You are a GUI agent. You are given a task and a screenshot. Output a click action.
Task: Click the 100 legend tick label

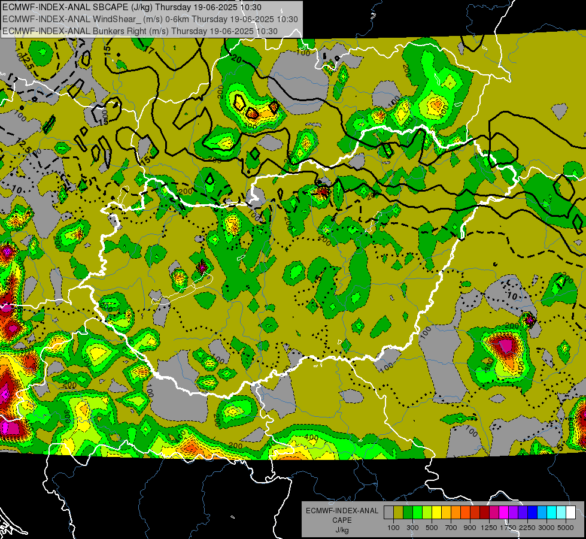tap(393, 528)
